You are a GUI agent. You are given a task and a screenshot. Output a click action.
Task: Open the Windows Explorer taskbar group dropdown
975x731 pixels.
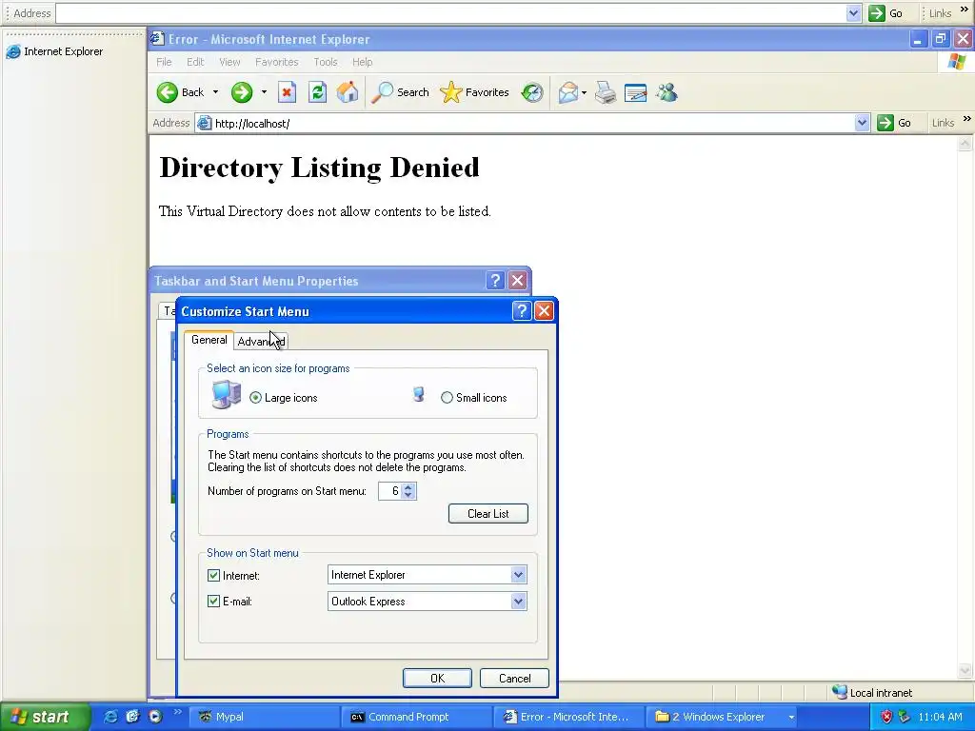(x=791, y=717)
